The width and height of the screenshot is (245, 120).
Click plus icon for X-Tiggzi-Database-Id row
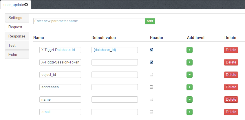tap(189, 50)
